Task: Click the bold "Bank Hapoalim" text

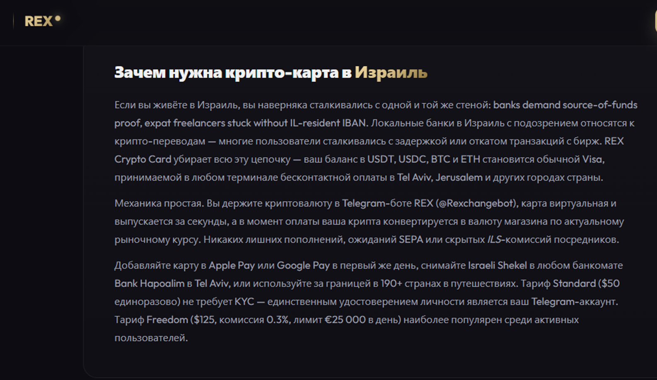Action: coord(149,284)
